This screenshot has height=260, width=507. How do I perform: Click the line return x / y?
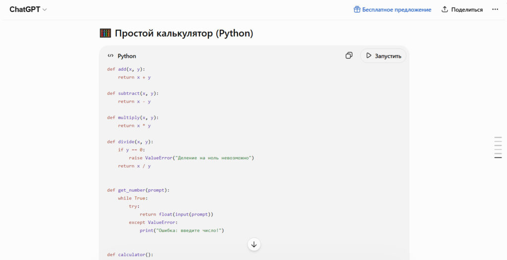[134, 166]
